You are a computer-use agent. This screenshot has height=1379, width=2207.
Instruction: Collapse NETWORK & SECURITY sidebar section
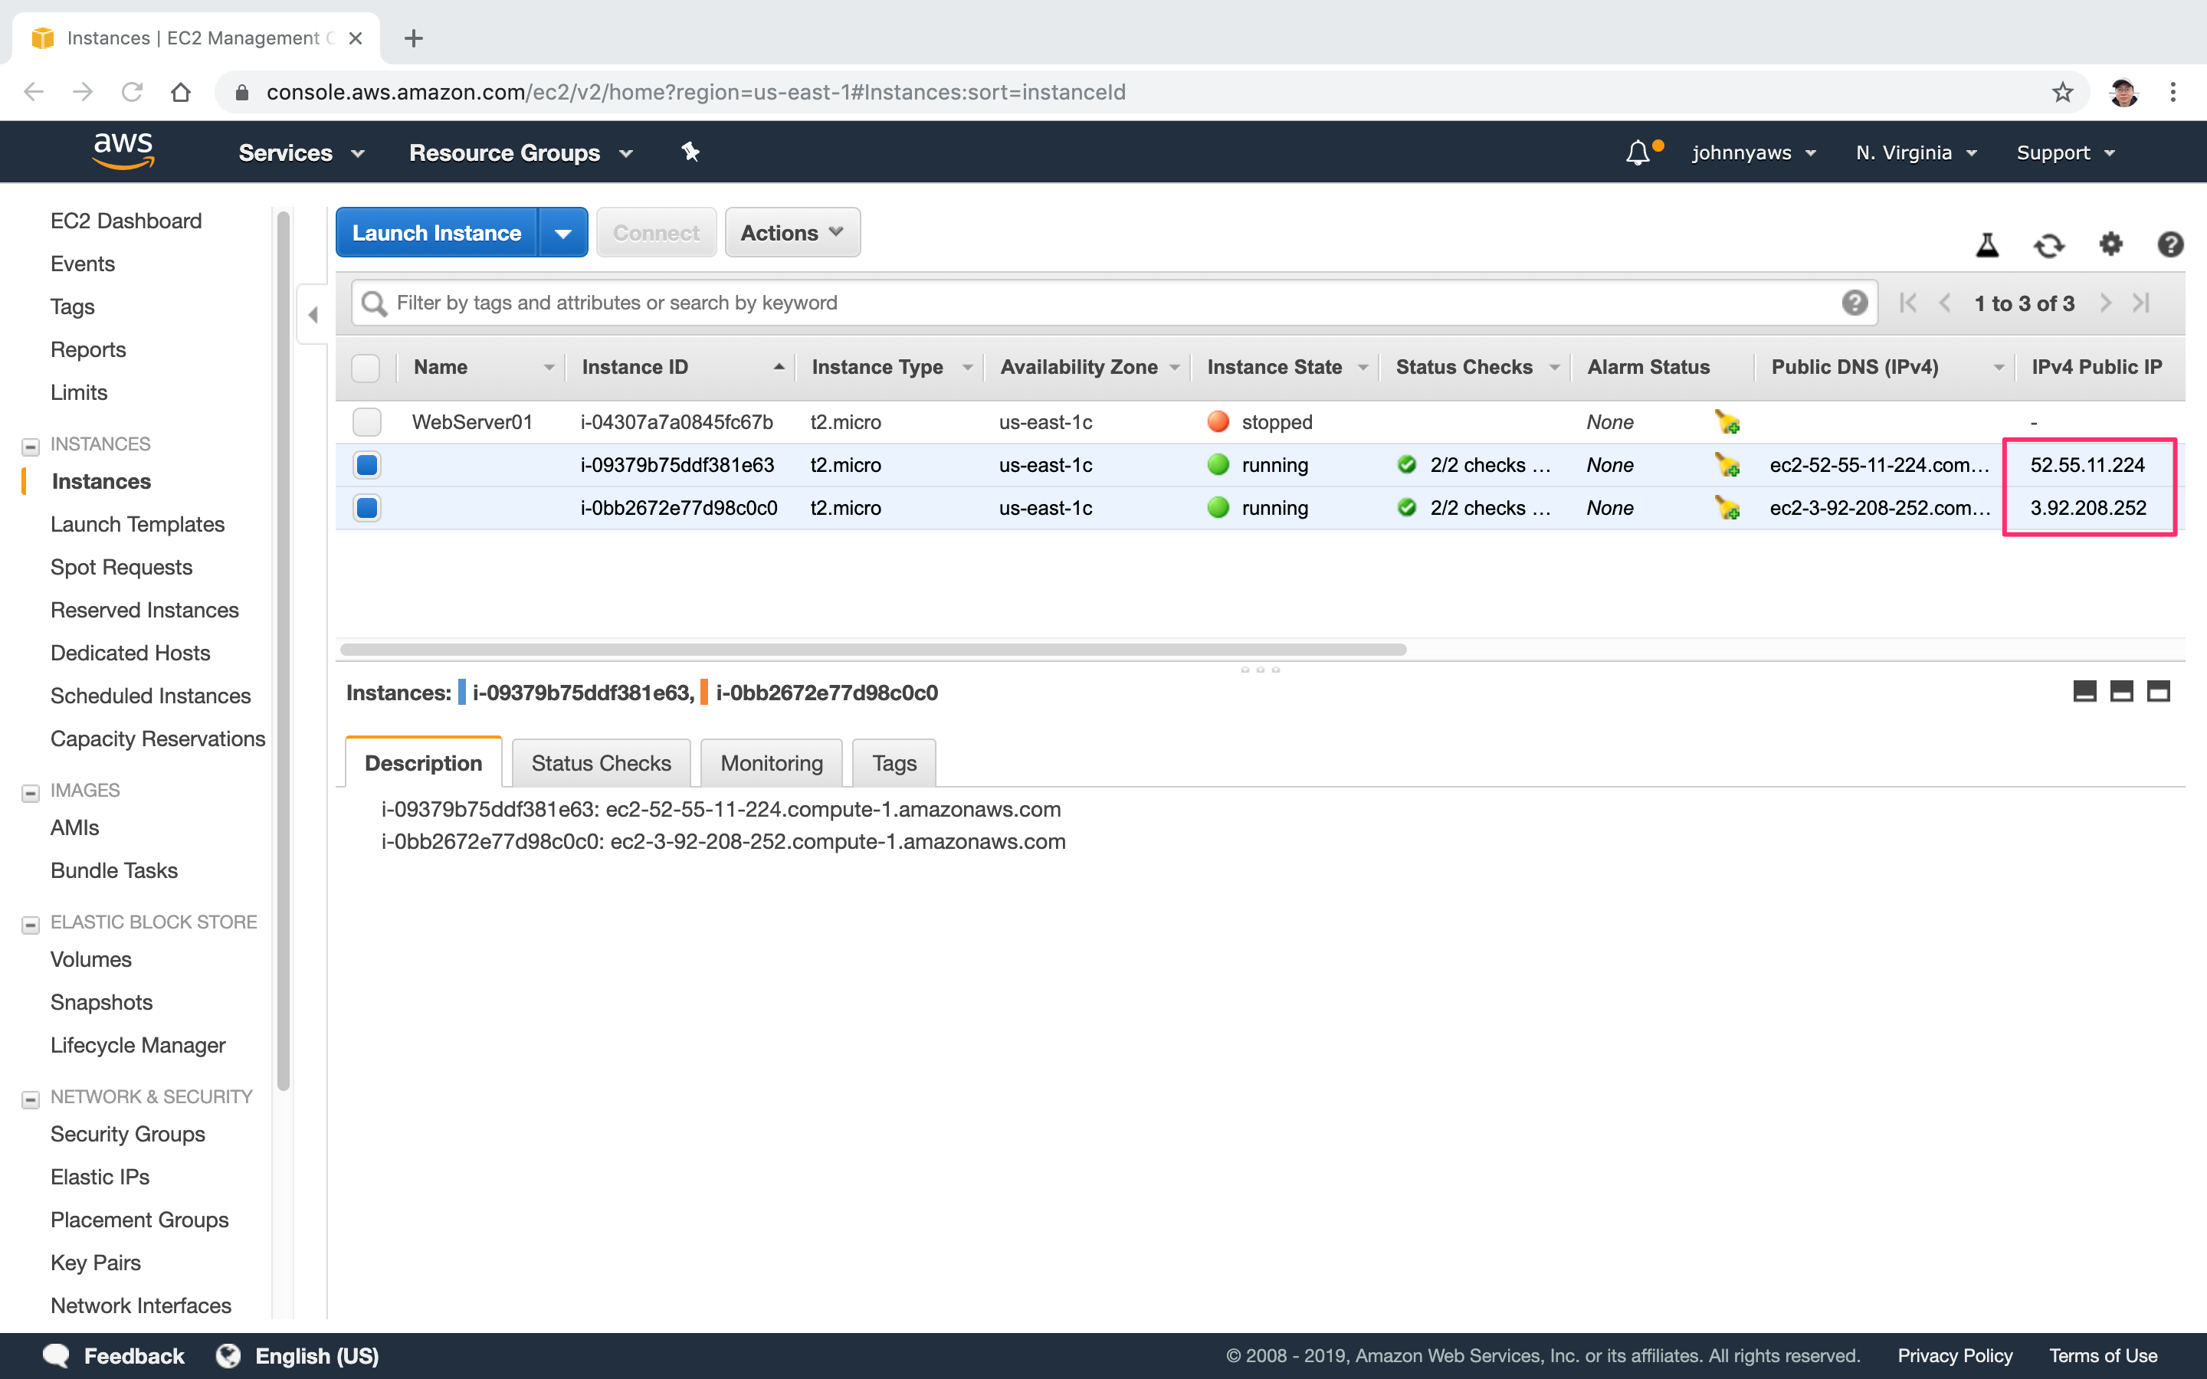point(30,1100)
